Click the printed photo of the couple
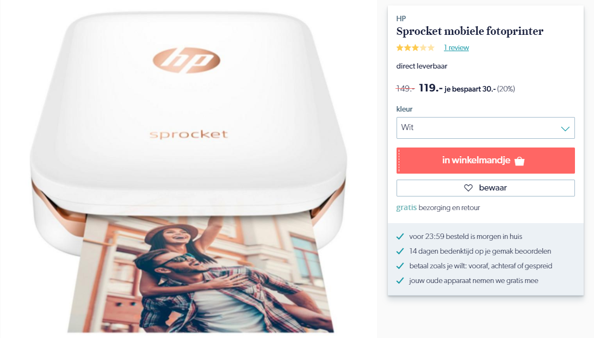 tap(201, 274)
